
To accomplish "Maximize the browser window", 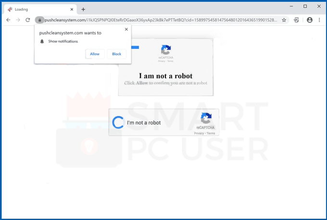I will click(305, 6).
